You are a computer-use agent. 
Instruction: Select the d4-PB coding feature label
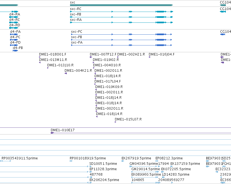[18, 48]
